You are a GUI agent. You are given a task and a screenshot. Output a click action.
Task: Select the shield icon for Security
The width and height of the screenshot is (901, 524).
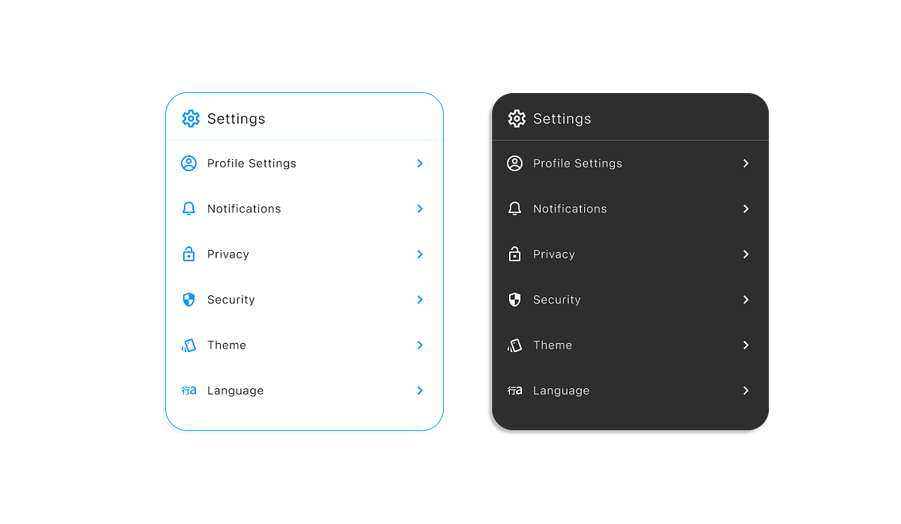pyautogui.click(x=188, y=300)
